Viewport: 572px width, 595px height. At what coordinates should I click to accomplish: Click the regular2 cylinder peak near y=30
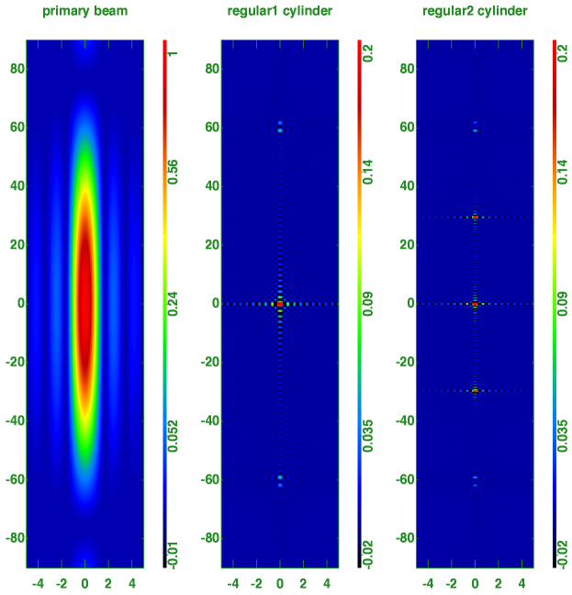click(475, 217)
